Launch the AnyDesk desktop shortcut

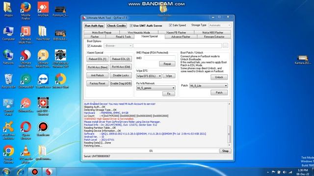tap(43, 9)
